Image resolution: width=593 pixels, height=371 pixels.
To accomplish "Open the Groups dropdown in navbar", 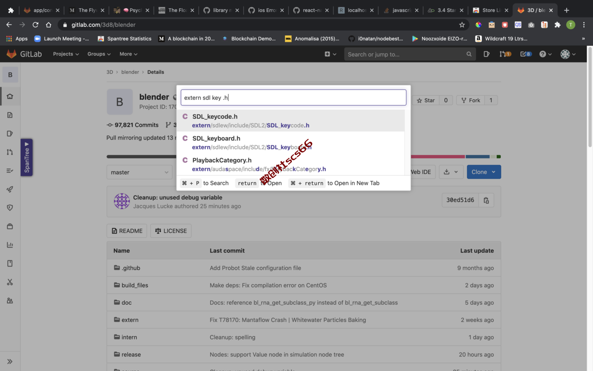I will coord(99,54).
